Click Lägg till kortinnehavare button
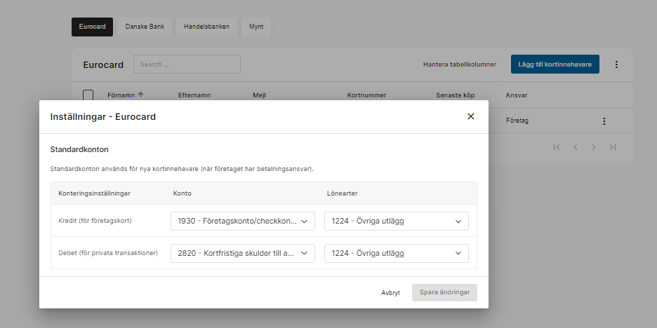The width and height of the screenshot is (657, 328). click(x=555, y=64)
